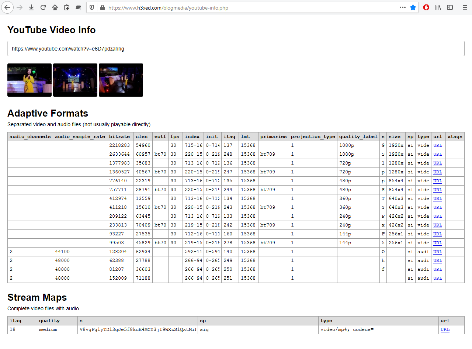
Task: Open the audio URL link for itag 140
Action: point(438,252)
